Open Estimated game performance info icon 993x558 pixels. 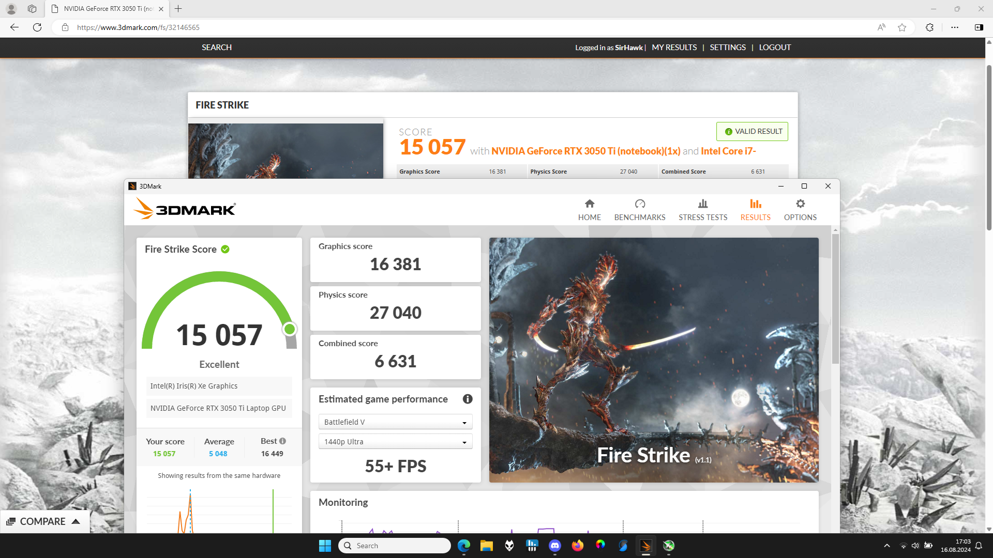[x=468, y=399]
